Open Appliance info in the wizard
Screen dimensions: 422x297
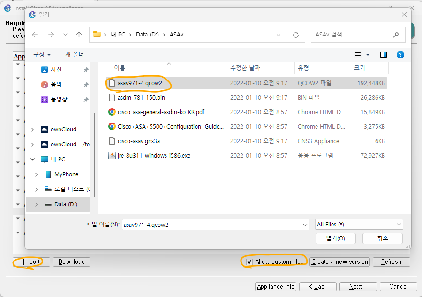click(276, 287)
